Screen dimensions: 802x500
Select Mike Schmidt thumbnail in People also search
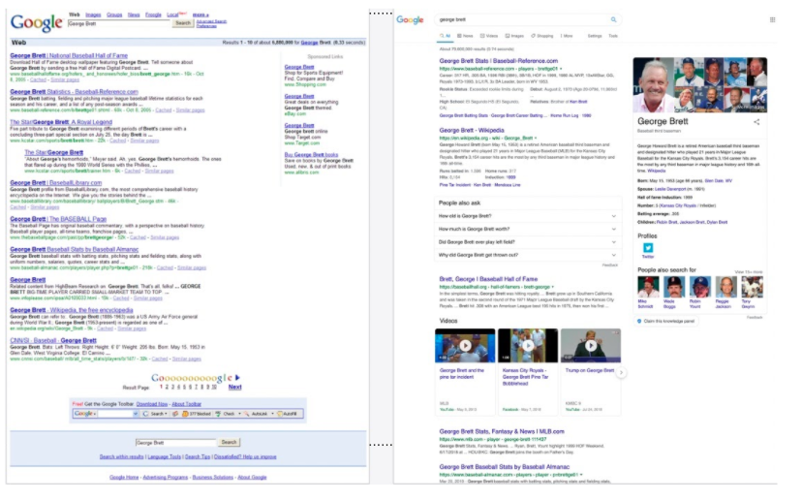click(x=647, y=287)
